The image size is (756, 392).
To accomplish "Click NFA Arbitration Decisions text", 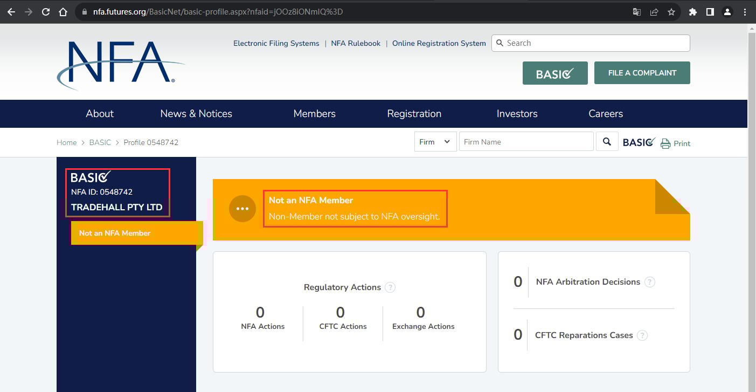I will pos(588,282).
